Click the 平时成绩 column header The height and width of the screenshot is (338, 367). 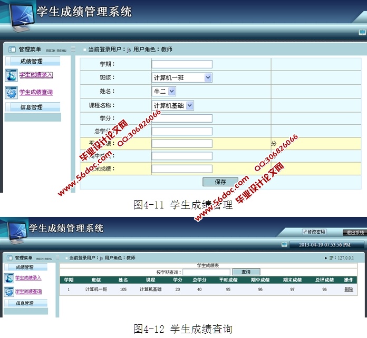[x=228, y=280]
